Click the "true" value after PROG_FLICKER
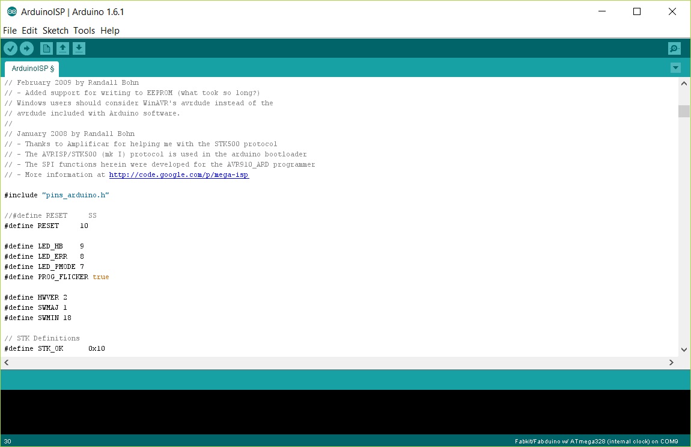 (x=101, y=277)
